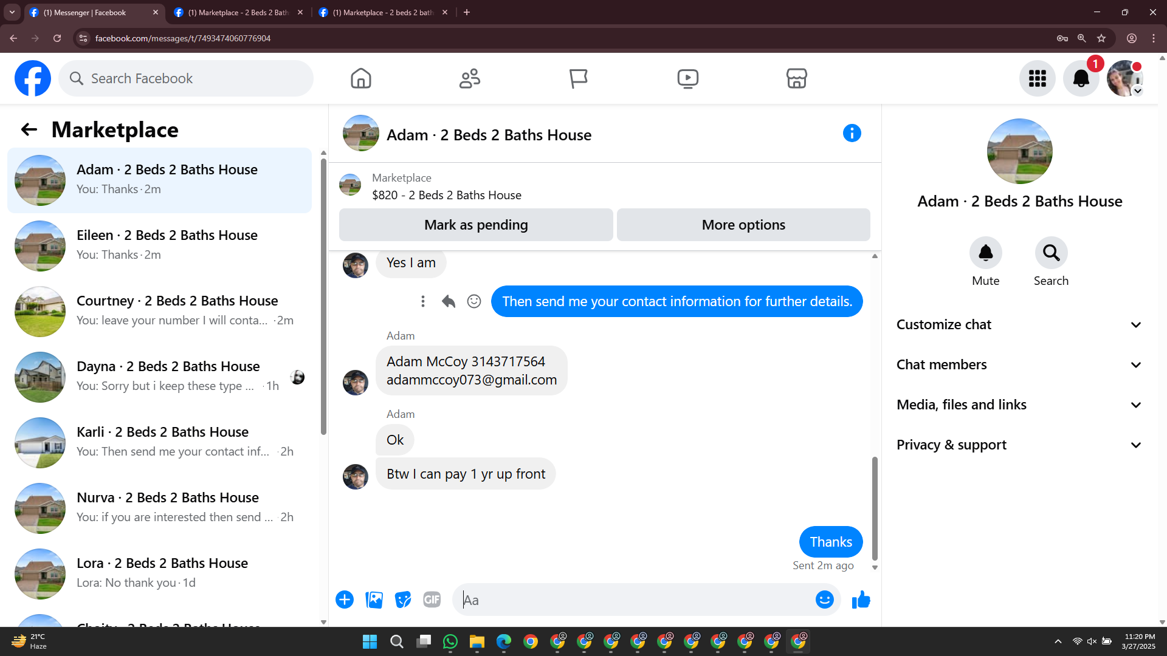Image resolution: width=1167 pixels, height=656 pixels.
Task: Open the notifications bell with badge
Action: point(1081,78)
